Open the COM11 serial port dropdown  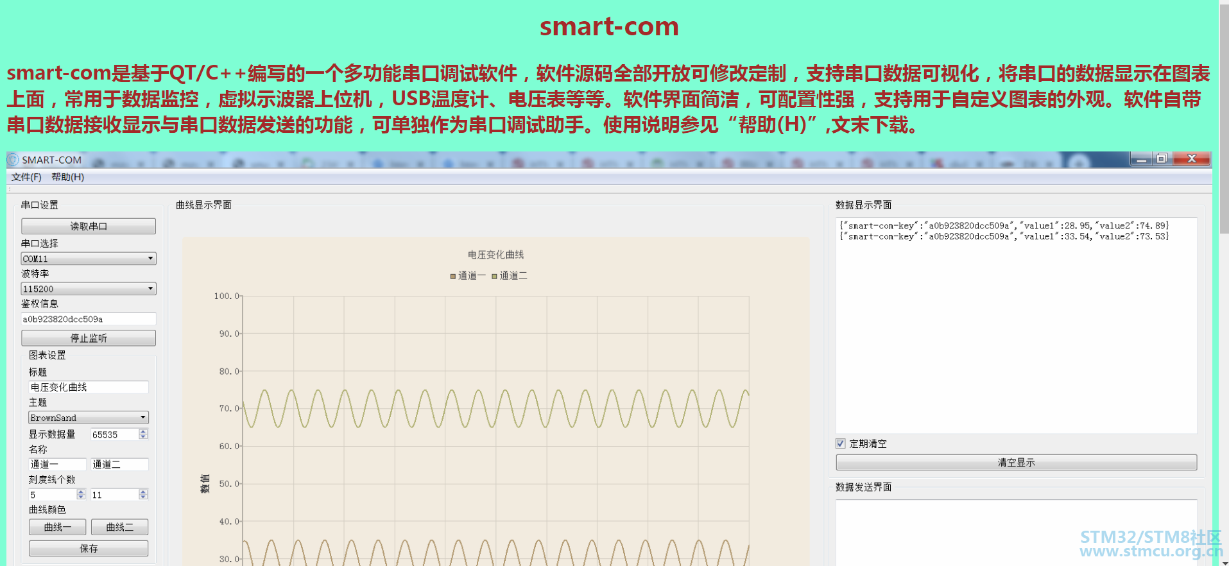point(89,259)
